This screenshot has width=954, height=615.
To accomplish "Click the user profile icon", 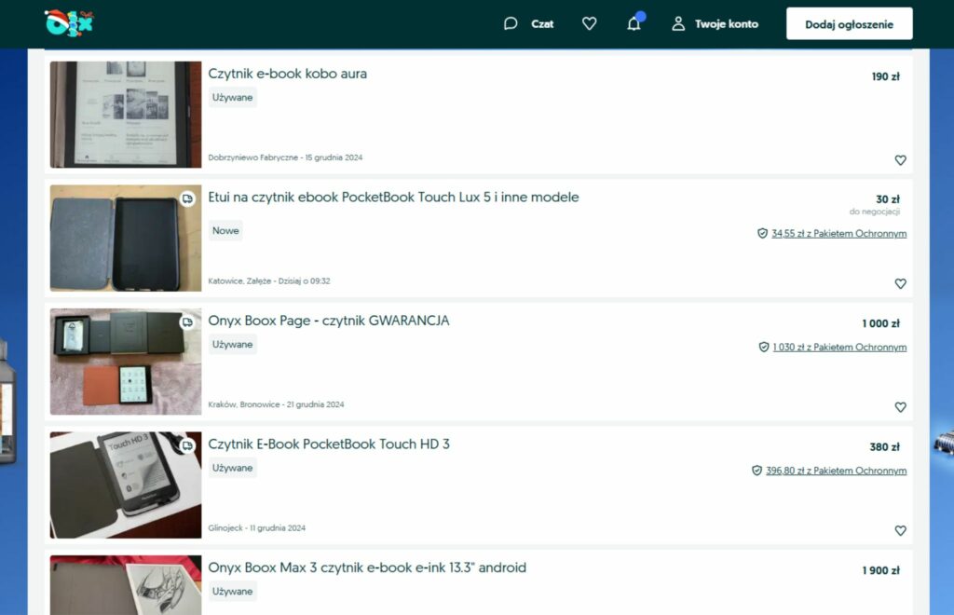I will click(x=678, y=23).
